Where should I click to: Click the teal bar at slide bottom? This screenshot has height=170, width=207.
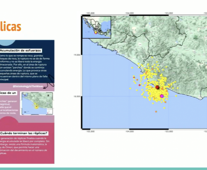pyautogui.click(x=103, y=169)
